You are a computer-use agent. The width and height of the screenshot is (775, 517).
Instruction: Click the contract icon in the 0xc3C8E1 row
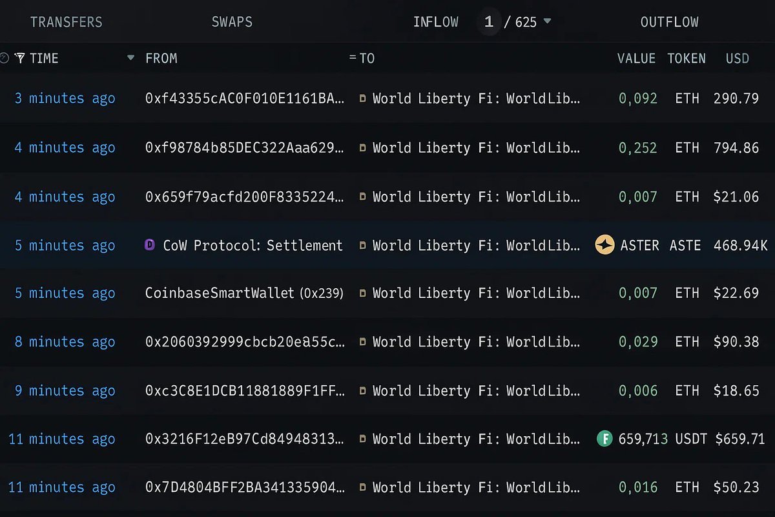coord(362,391)
